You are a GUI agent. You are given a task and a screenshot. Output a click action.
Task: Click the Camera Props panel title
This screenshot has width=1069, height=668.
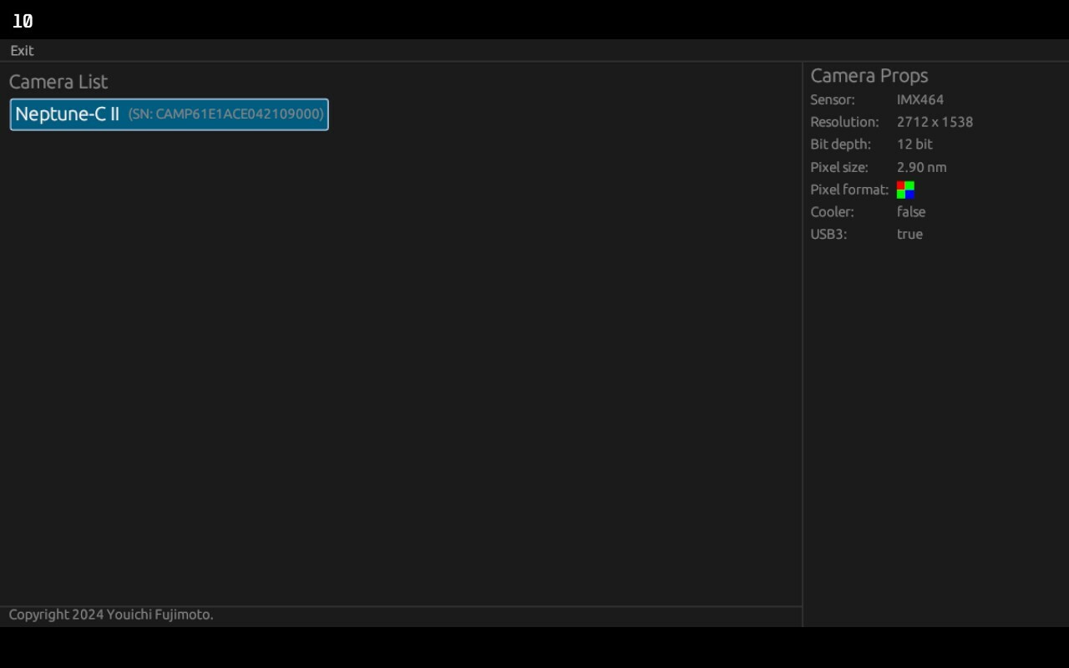pyautogui.click(x=869, y=75)
